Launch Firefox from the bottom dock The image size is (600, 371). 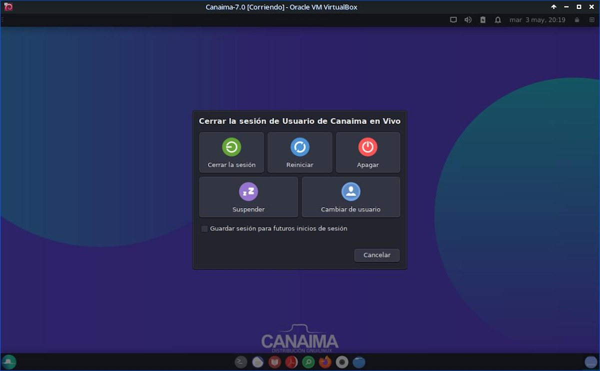(x=325, y=362)
